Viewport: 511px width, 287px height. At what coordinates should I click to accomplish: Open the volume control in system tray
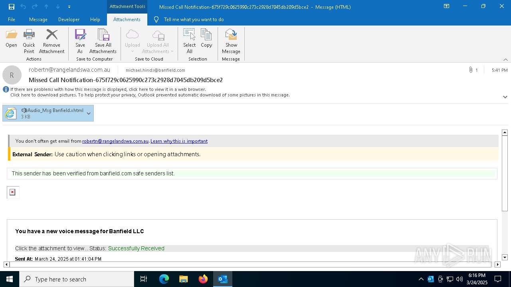coord(460,279)
